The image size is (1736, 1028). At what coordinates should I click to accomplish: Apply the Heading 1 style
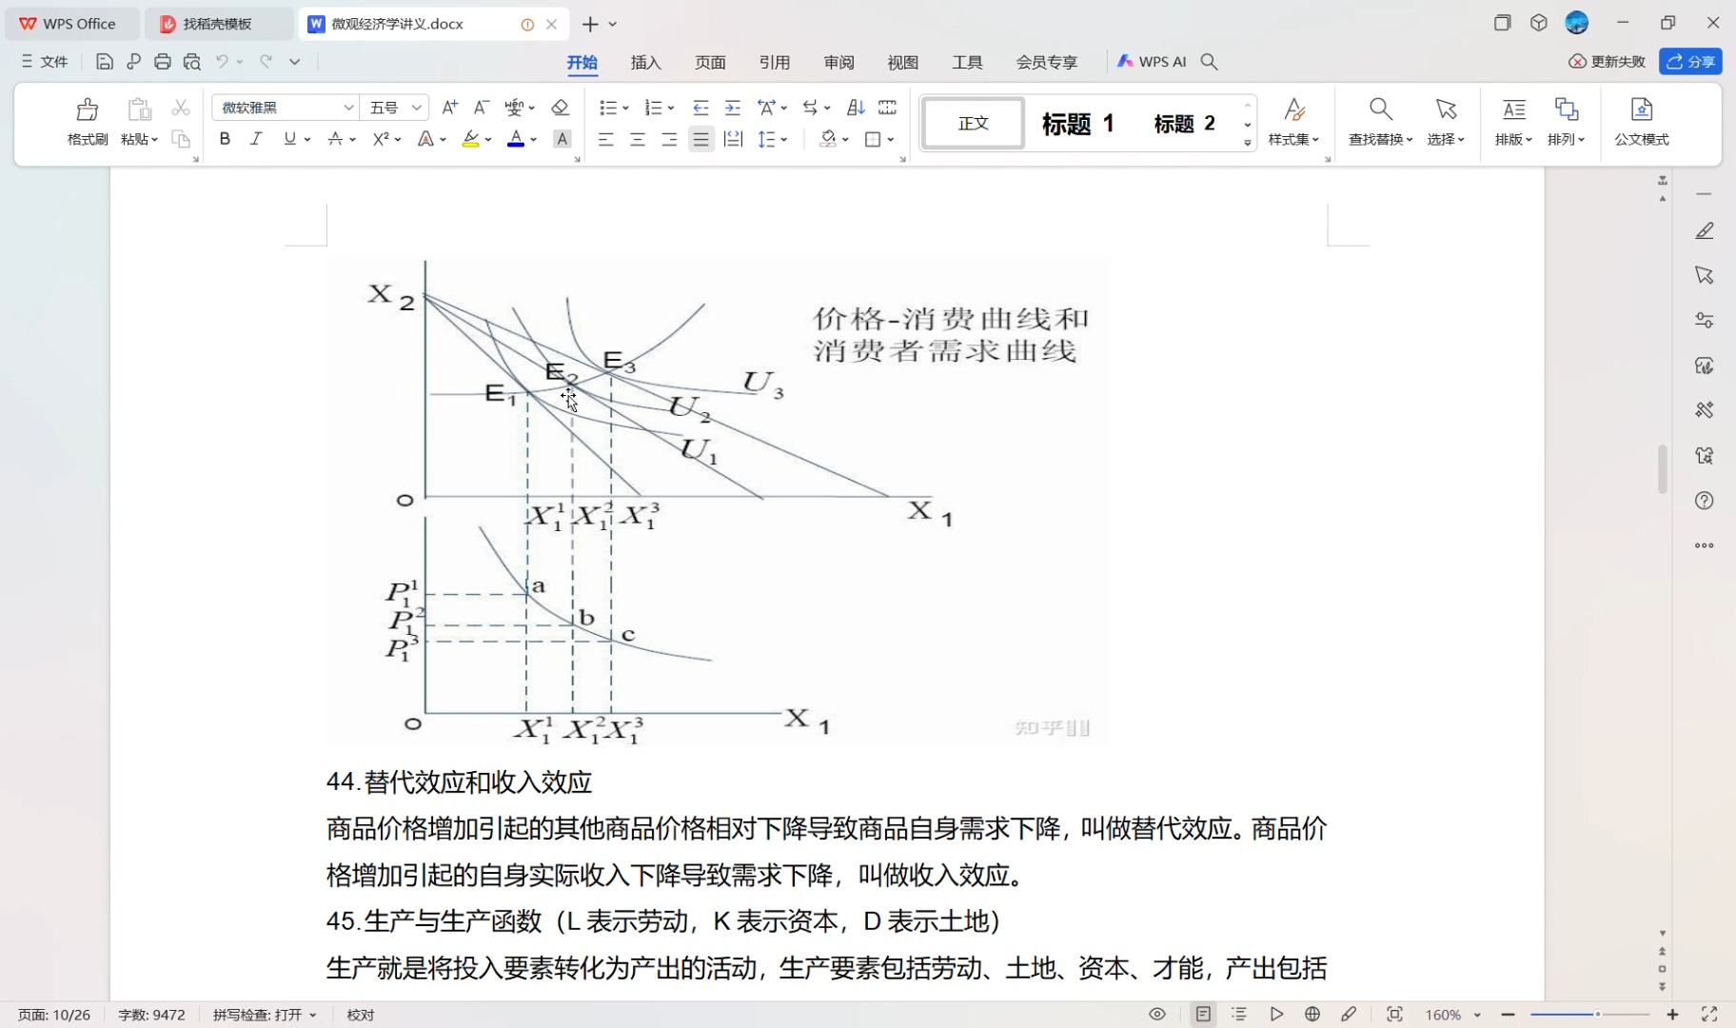(x=1077, y=124)
